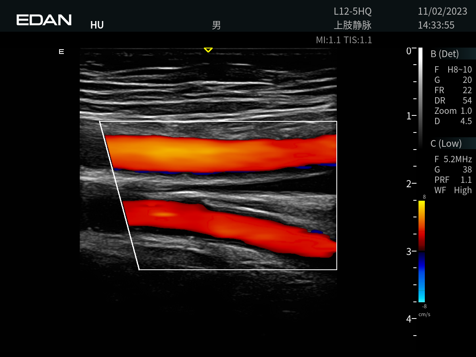Select the B (Det) parameter header
Viewport: 476px width, 357px height.
[x=445, y=54]
